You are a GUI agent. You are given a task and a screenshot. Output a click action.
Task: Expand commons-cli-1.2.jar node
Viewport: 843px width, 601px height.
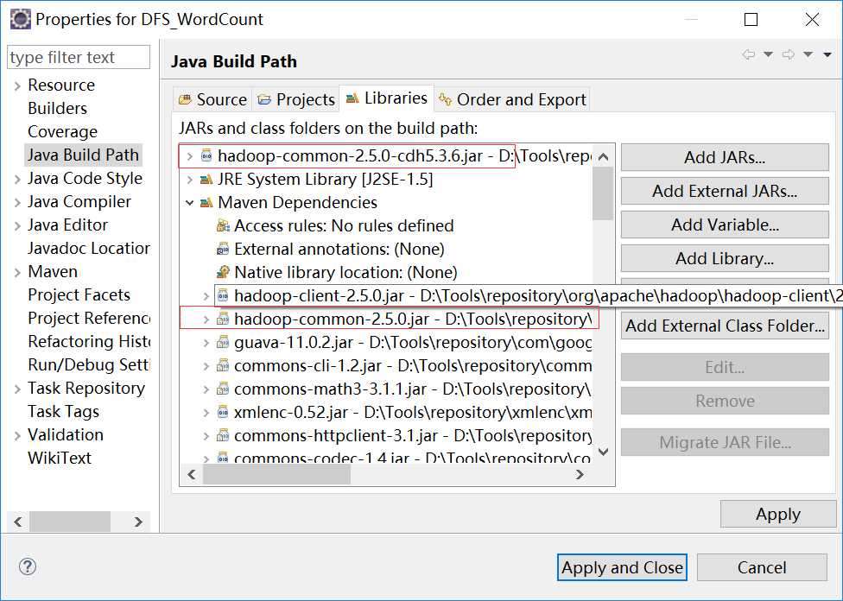[206, 366]
